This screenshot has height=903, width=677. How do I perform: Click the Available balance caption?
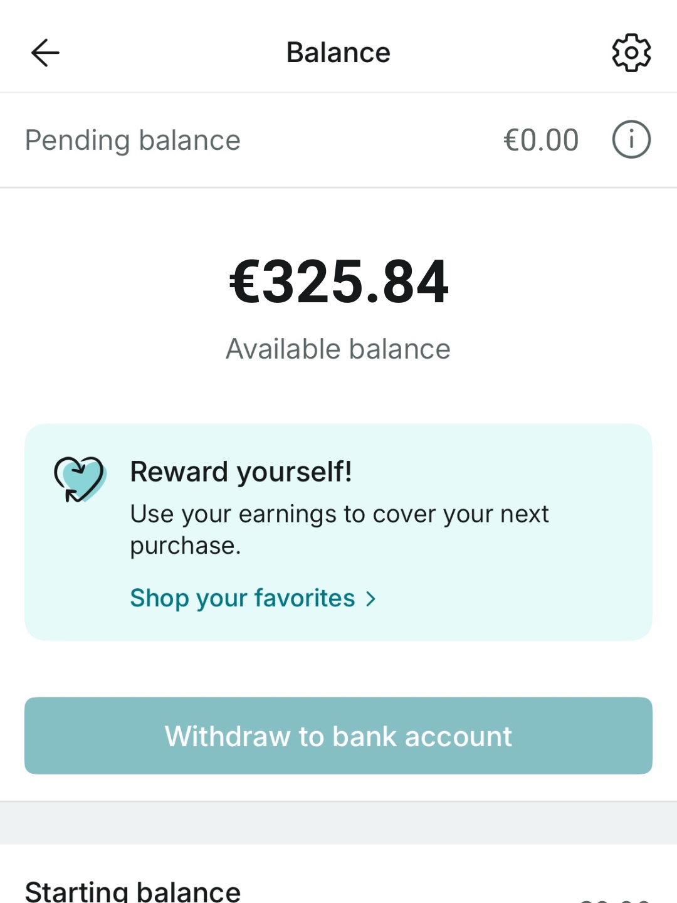click(x=338, y=349)
